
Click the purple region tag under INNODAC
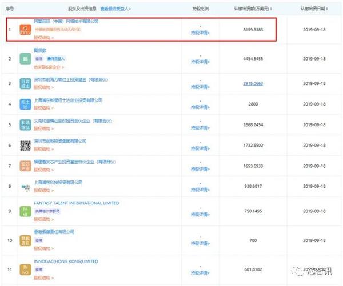pyautogui.click(x=39, y=269)
